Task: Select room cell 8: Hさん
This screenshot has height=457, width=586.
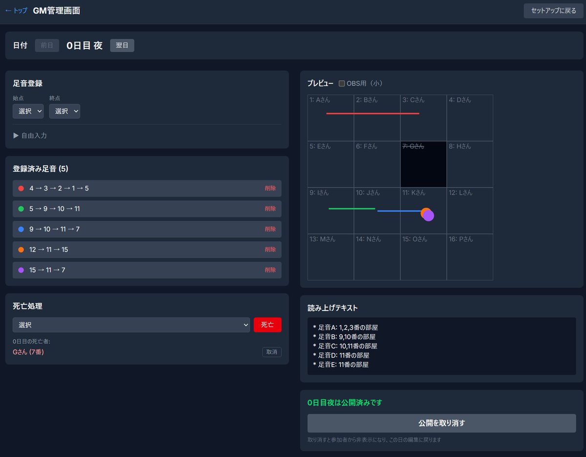Action: [x=470, y=164]
